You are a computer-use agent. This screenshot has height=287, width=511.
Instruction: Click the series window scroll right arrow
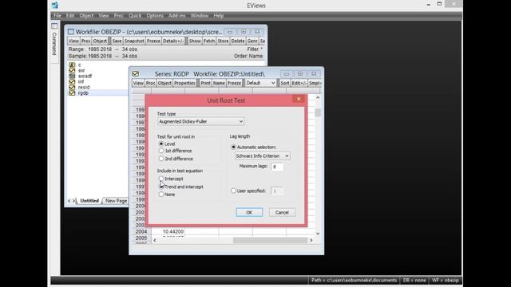point(311,240)
